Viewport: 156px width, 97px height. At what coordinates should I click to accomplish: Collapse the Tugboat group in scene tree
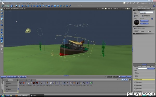click(134, 78)
